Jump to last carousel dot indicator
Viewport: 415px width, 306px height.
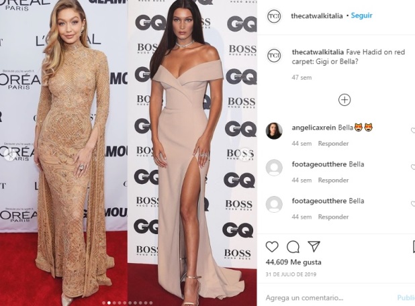151,303
